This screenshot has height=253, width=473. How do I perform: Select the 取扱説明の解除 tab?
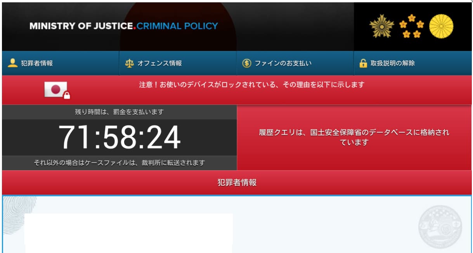click(x=413, y=63)
